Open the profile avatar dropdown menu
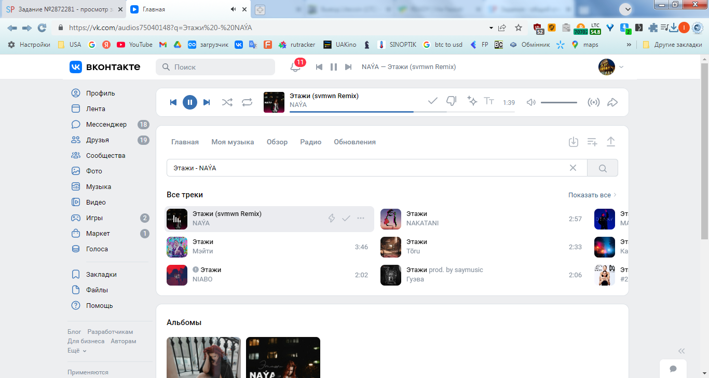 (611, 67)
